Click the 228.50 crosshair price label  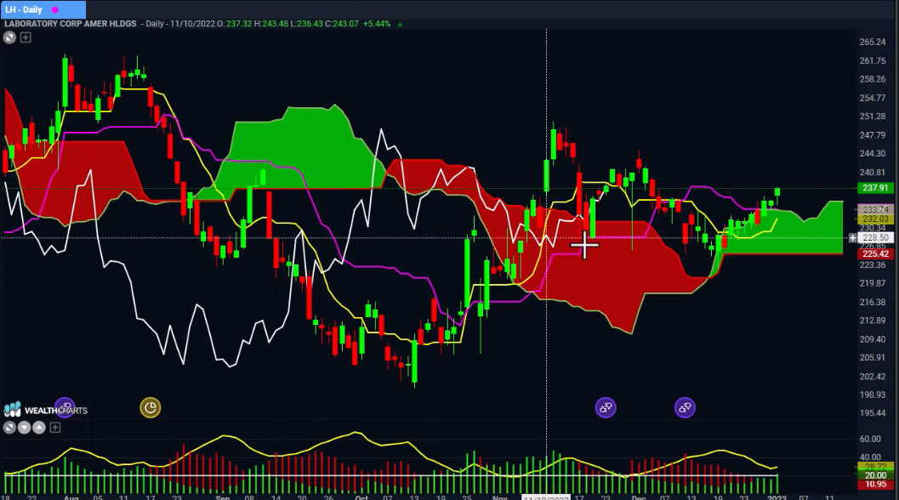pos(875,237)
